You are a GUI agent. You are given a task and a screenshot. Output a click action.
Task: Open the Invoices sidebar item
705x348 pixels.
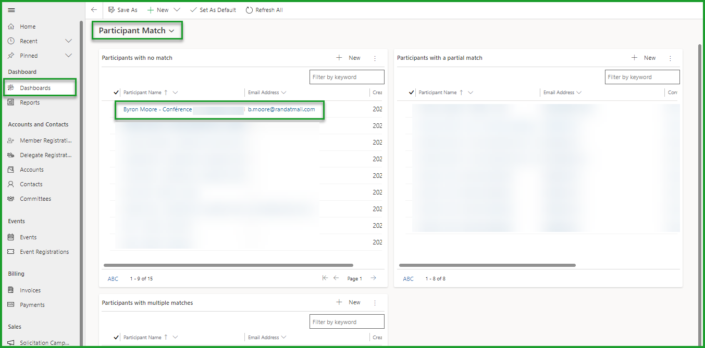(30, 290)
